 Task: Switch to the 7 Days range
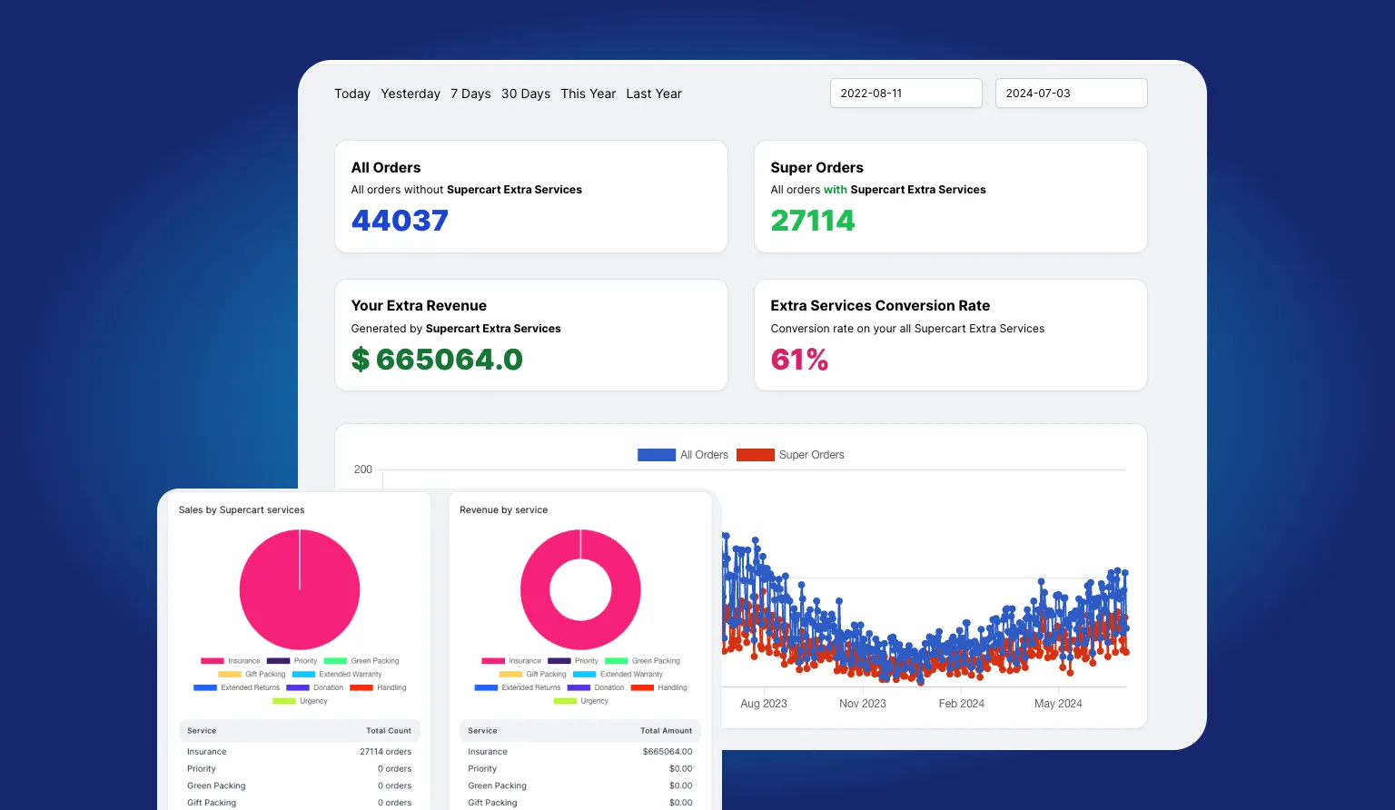pos(470,94)
